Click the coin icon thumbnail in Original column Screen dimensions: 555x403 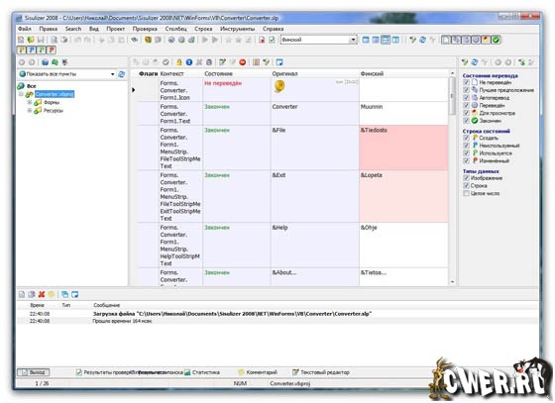(x=279, y=86)
